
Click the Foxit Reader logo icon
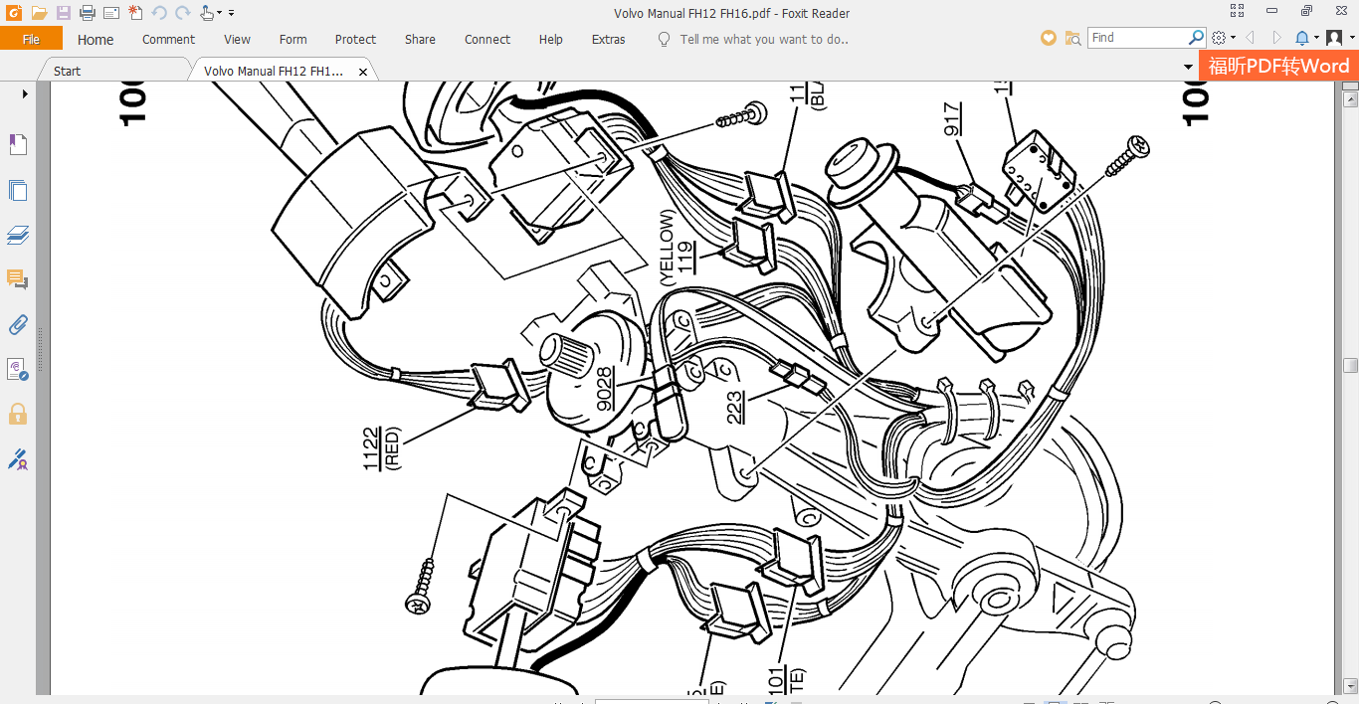pos(14,13)
